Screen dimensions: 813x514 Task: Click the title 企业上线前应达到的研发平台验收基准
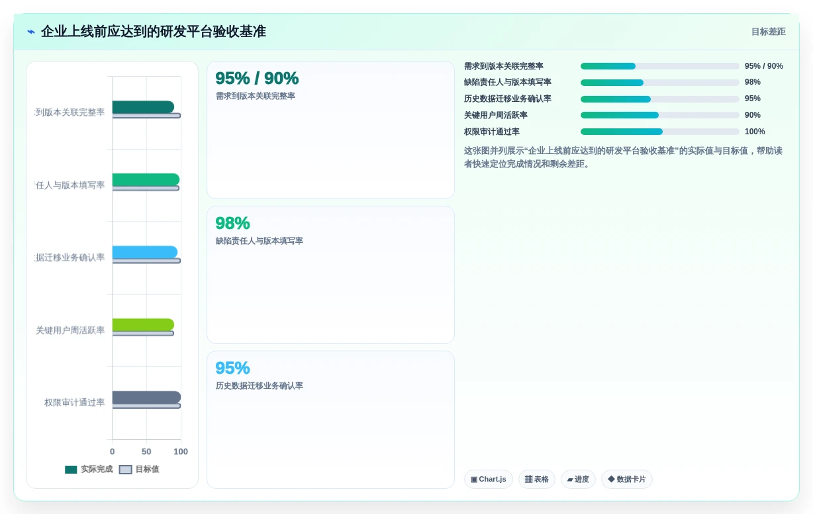(x=154, y=32)
